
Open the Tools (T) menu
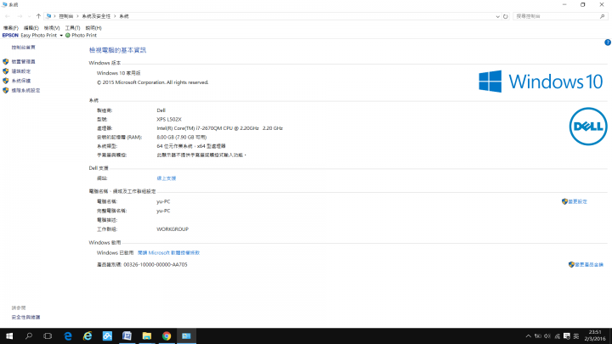pos(72,28)
